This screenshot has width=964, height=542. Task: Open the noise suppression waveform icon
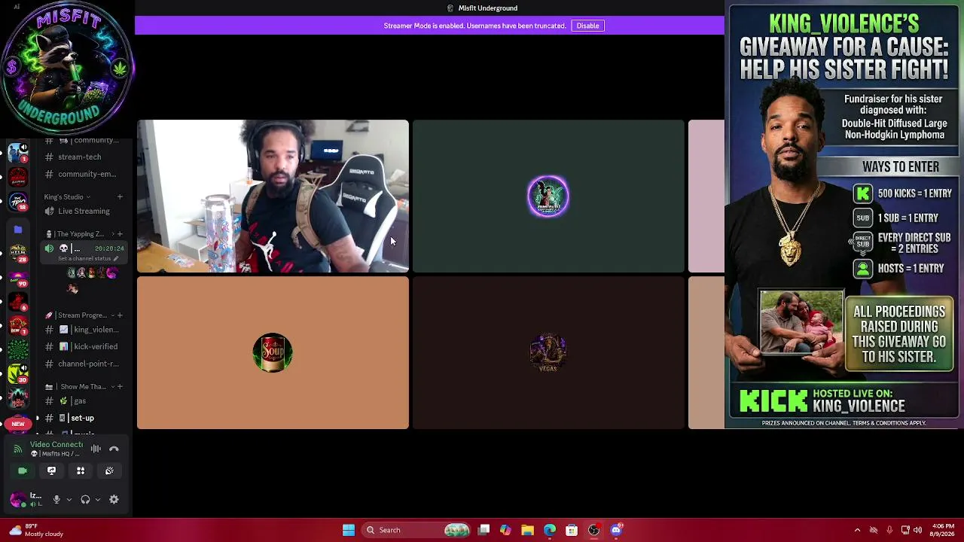coord(96,449)
